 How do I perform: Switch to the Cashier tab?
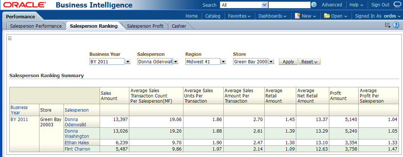(179, 26)
